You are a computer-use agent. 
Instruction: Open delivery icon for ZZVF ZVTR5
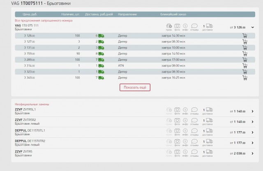(208, 153)
